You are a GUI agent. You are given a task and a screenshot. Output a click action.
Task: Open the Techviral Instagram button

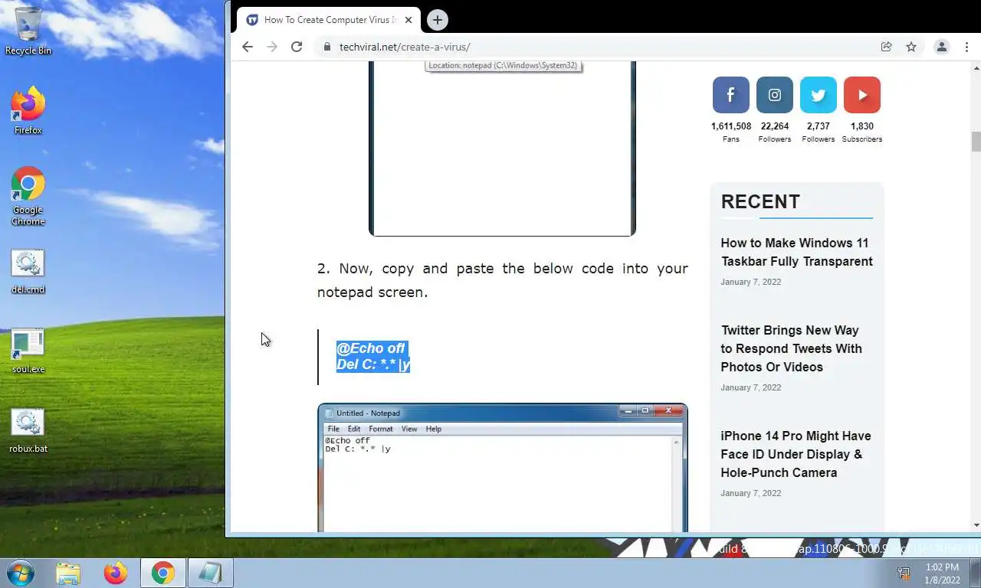point(775,95)
